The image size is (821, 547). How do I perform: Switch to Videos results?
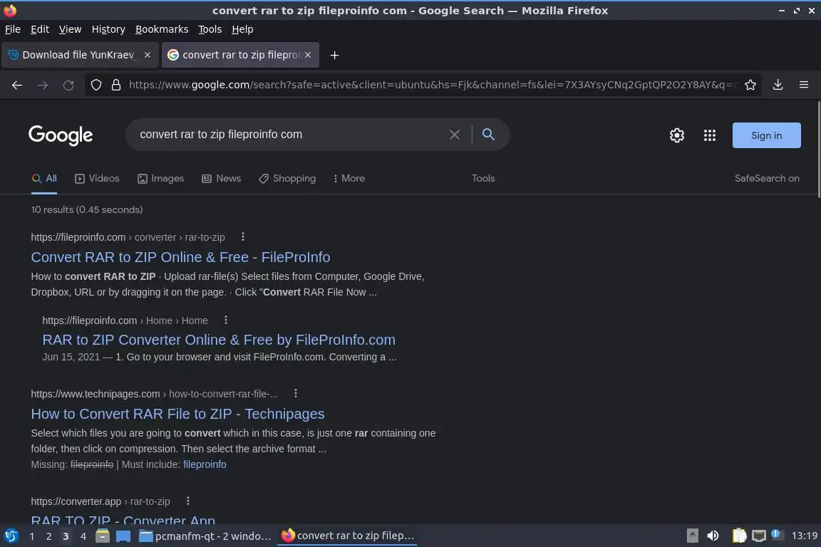[x=98, y=179]
